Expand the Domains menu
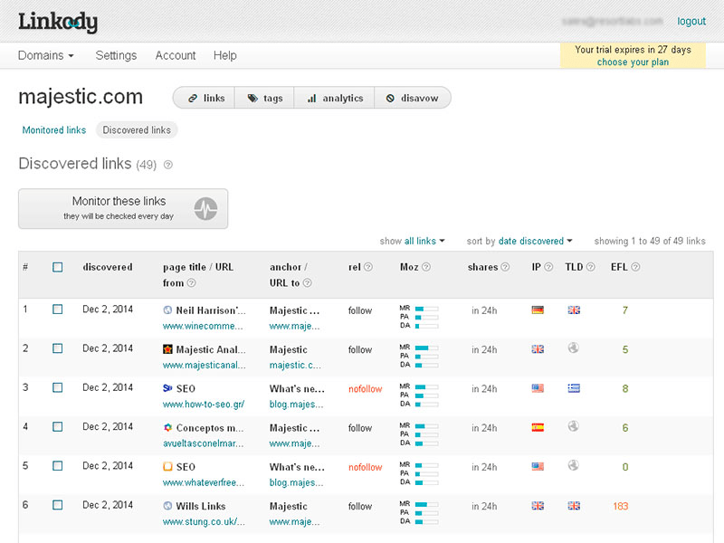 45,55
